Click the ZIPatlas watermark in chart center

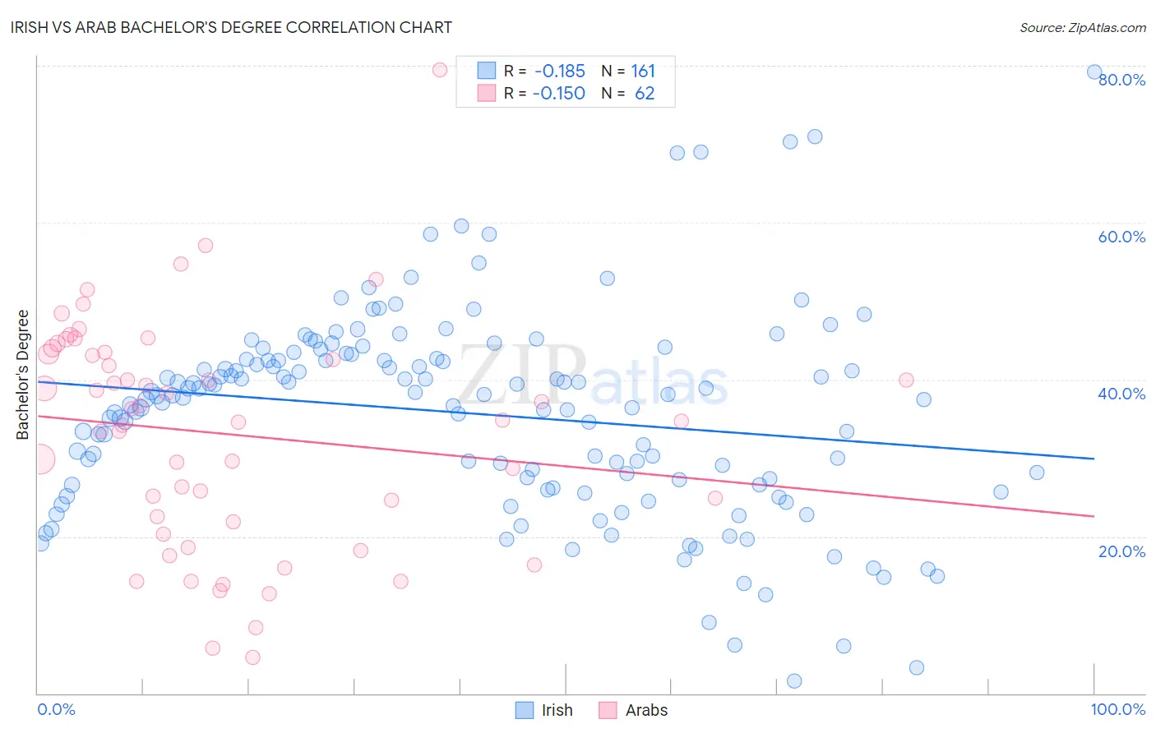pyautogui.click(x=593, y=375)
